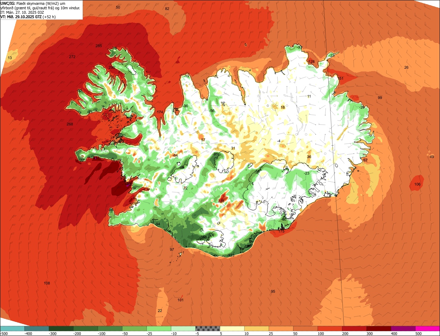Click the legend label 500
Screen dimensions: 440x336
click(x=418, y=334)
